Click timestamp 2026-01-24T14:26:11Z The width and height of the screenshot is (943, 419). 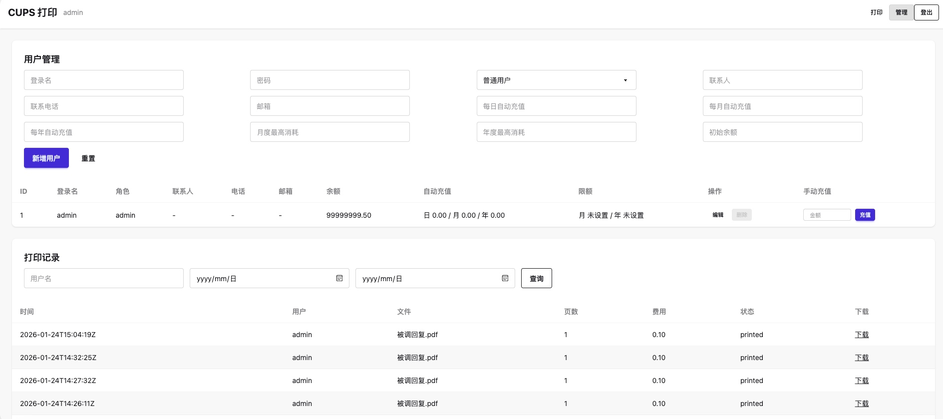point(57,404)
